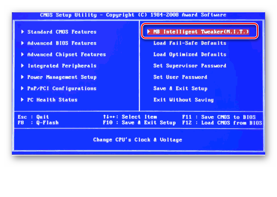This screenshot has width=277, height=197.
Task: Choose Load Fail-Safe Defaults
Action: click(x=190, y=43)
